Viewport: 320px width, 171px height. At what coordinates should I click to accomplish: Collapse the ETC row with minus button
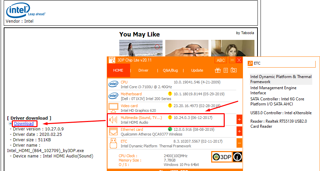[x=239, y=143]
